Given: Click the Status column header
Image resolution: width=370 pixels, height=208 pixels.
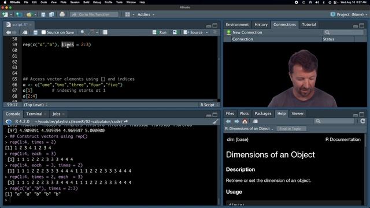Looking at the screenshot, I should click(x=328, y=39).
